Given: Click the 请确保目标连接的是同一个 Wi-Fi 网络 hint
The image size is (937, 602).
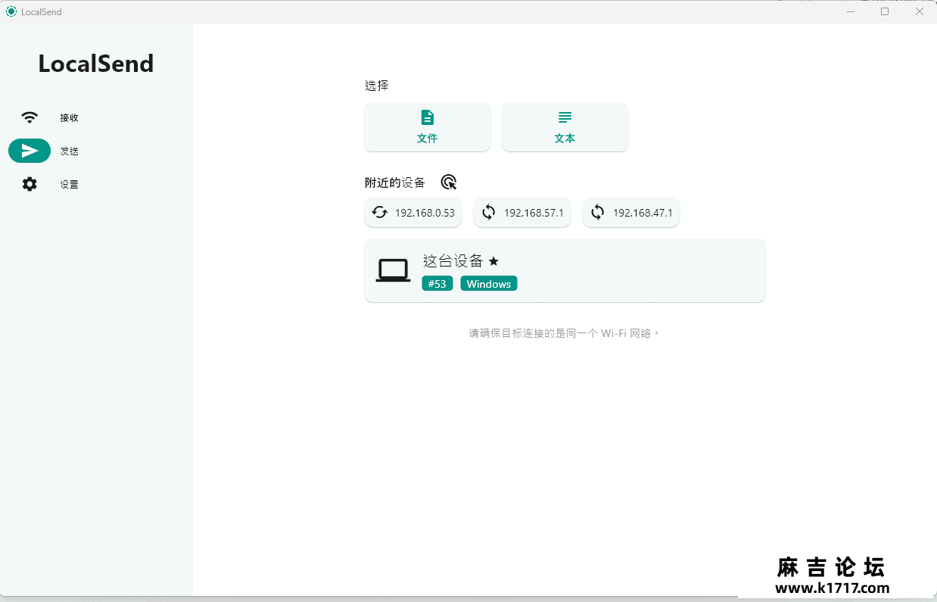Looking at the screenshot, I should tap(565, 333).
